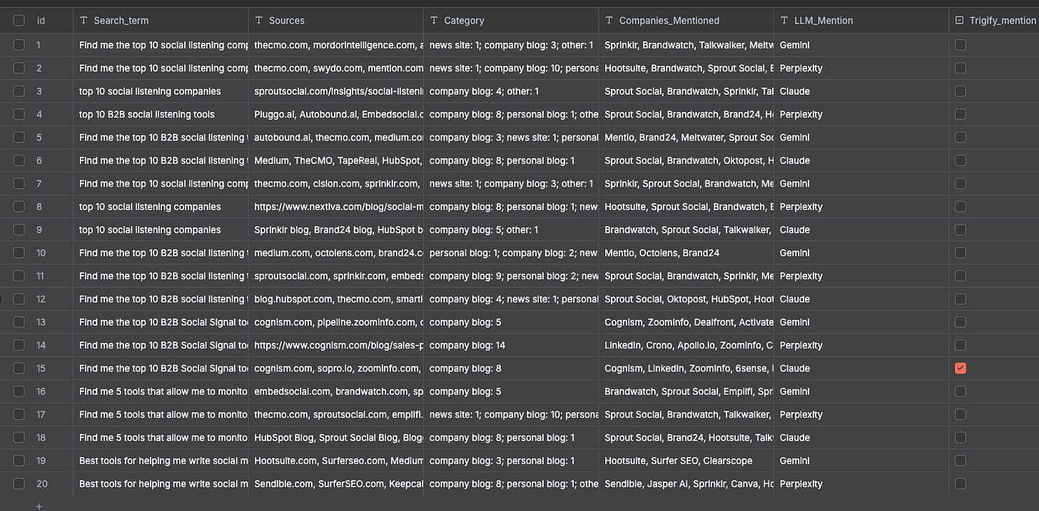This screenshot has height=511, width=1039.
Task: Click the 'Sprinklr blog, Brand24 blog' Sources cell
Action: 336,229
